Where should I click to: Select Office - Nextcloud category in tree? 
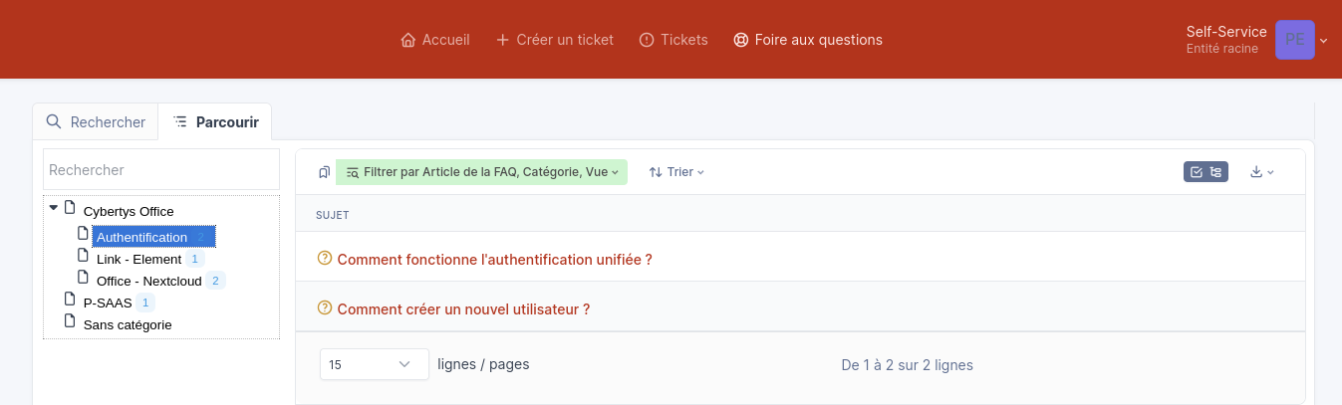(148, 281)
